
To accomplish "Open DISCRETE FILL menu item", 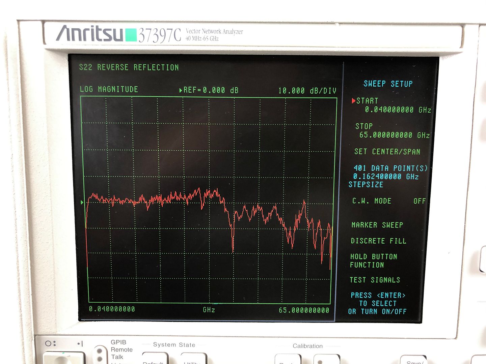I will click(x=378, y=241).
